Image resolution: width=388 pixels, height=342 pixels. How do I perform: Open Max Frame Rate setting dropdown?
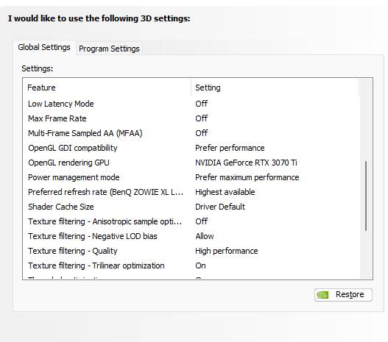202,118
